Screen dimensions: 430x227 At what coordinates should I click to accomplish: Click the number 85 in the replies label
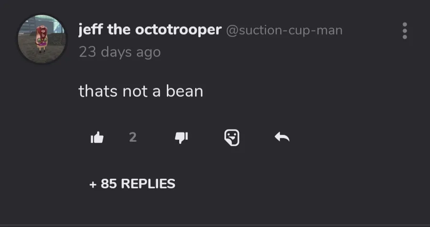[109, 184]
